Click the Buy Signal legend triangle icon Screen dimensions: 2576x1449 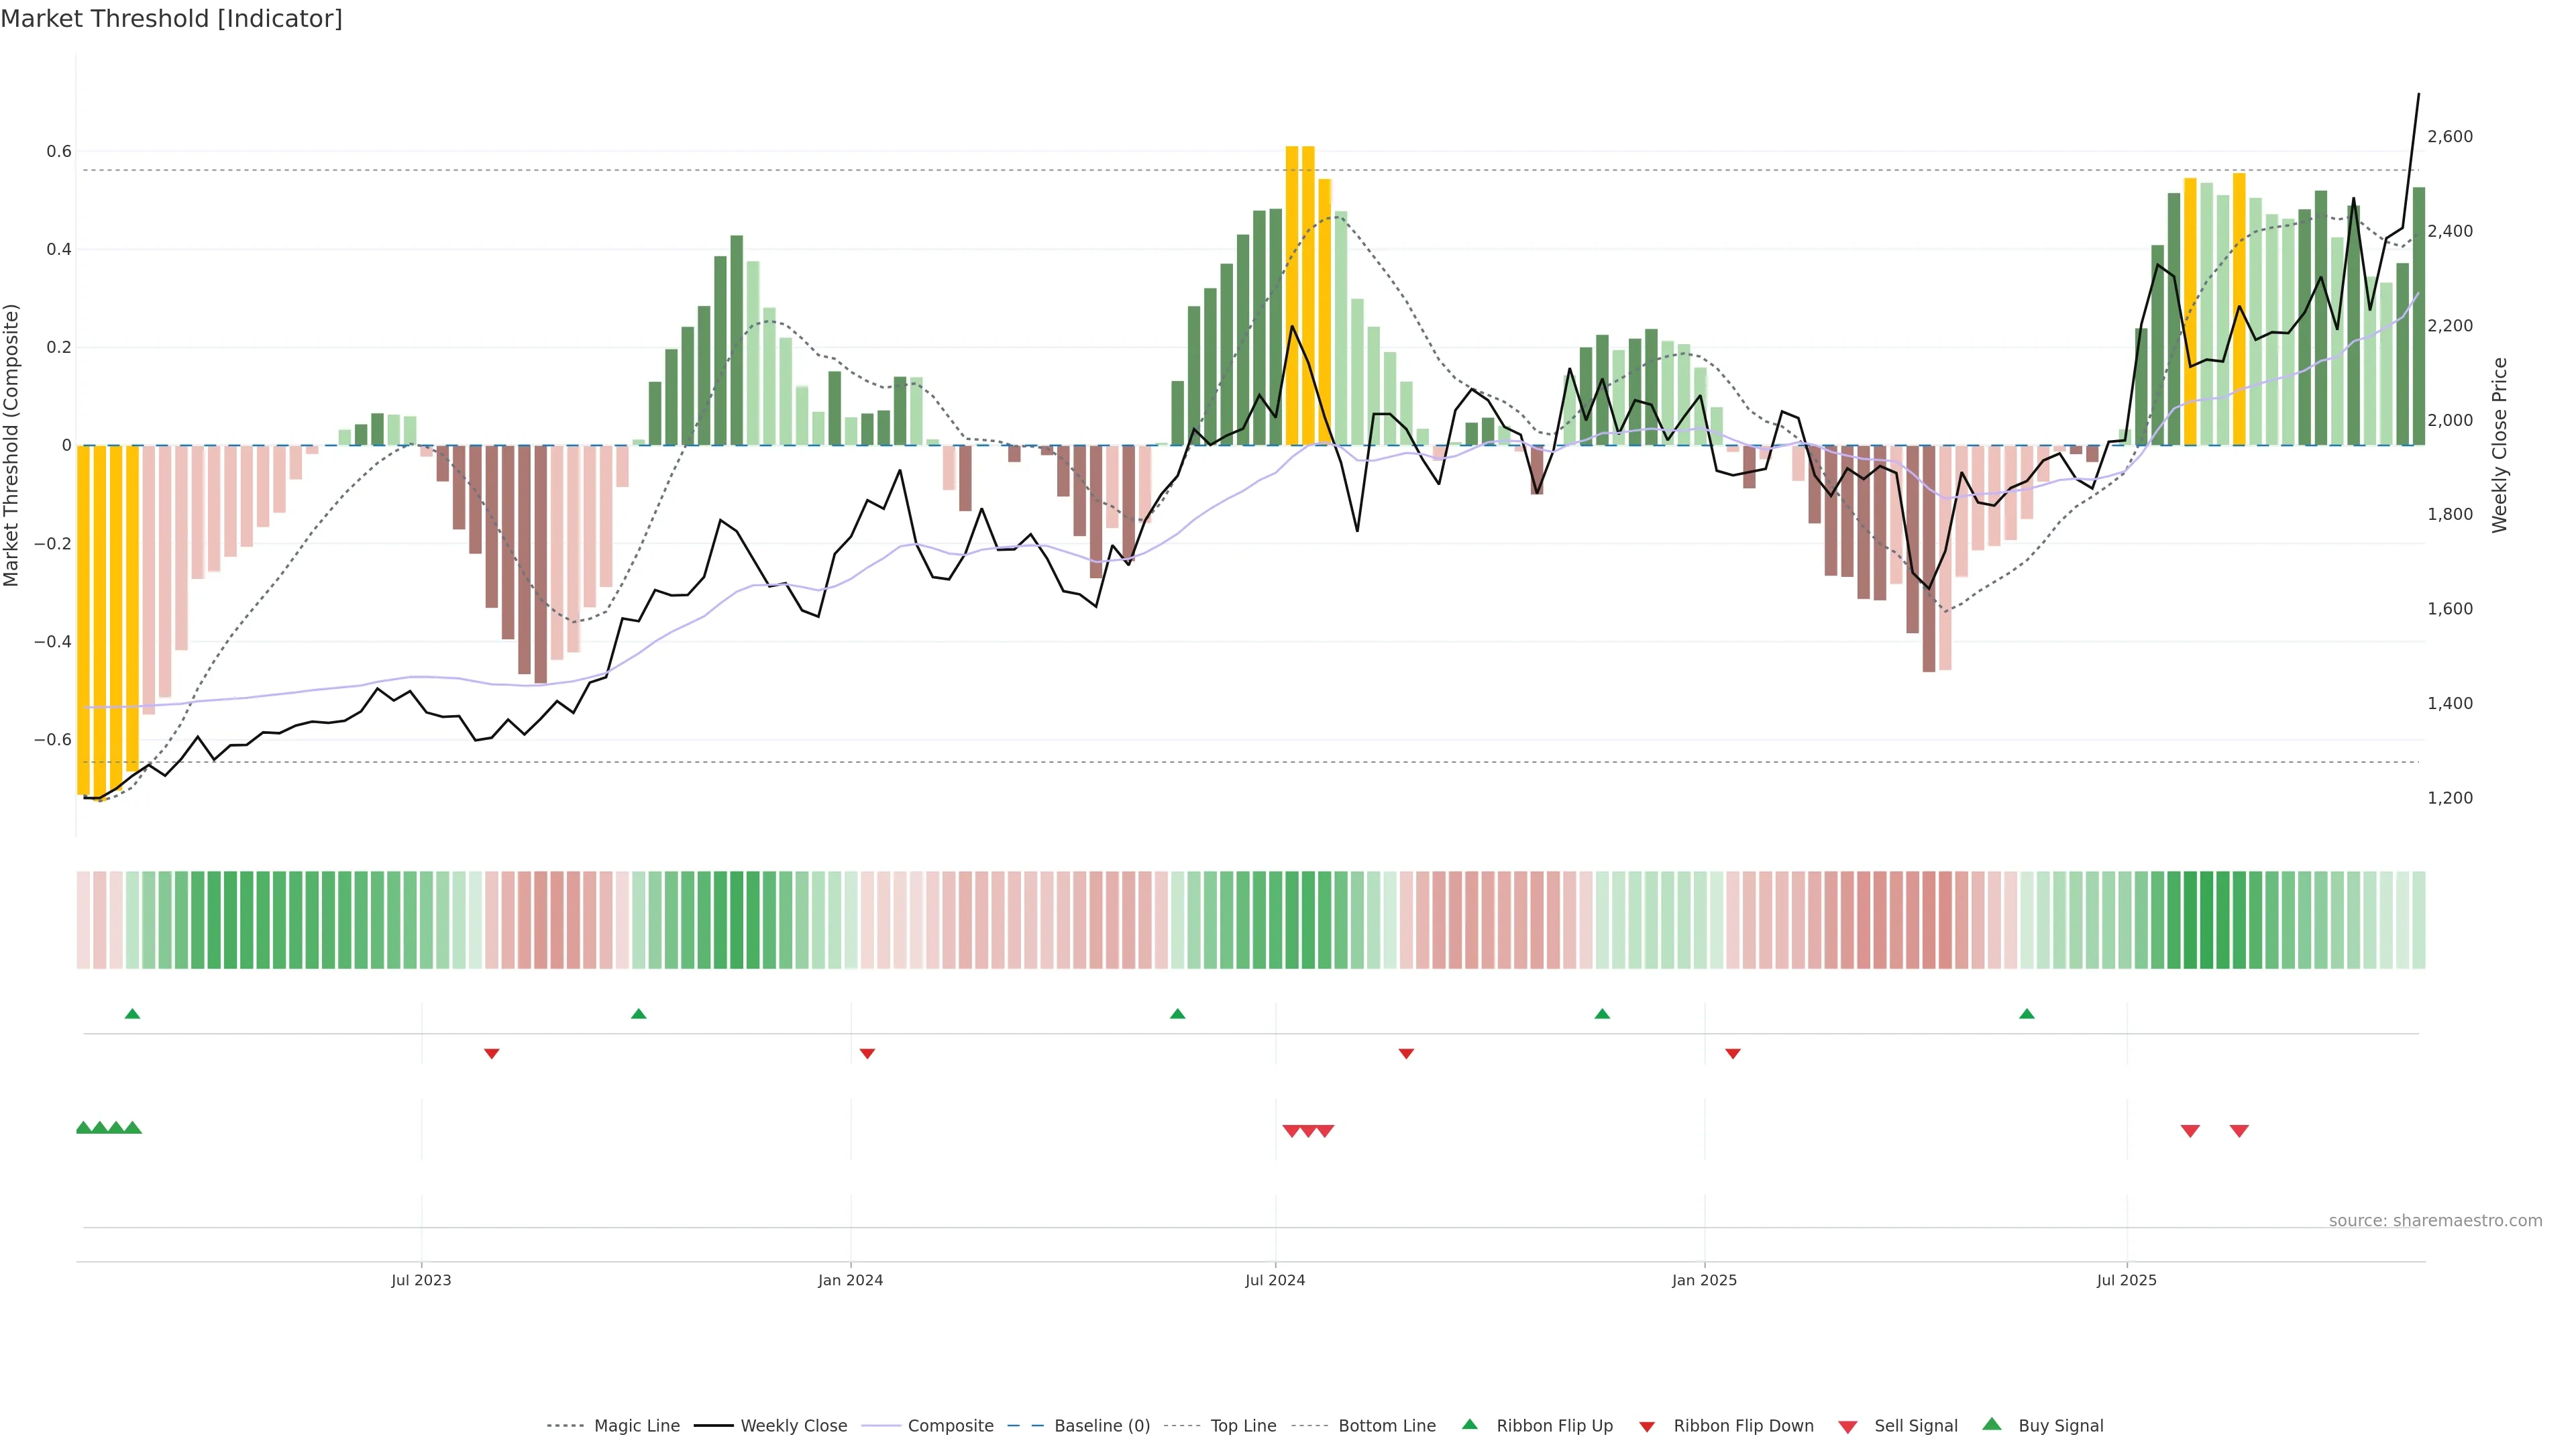click(x=1991, y=1424)
